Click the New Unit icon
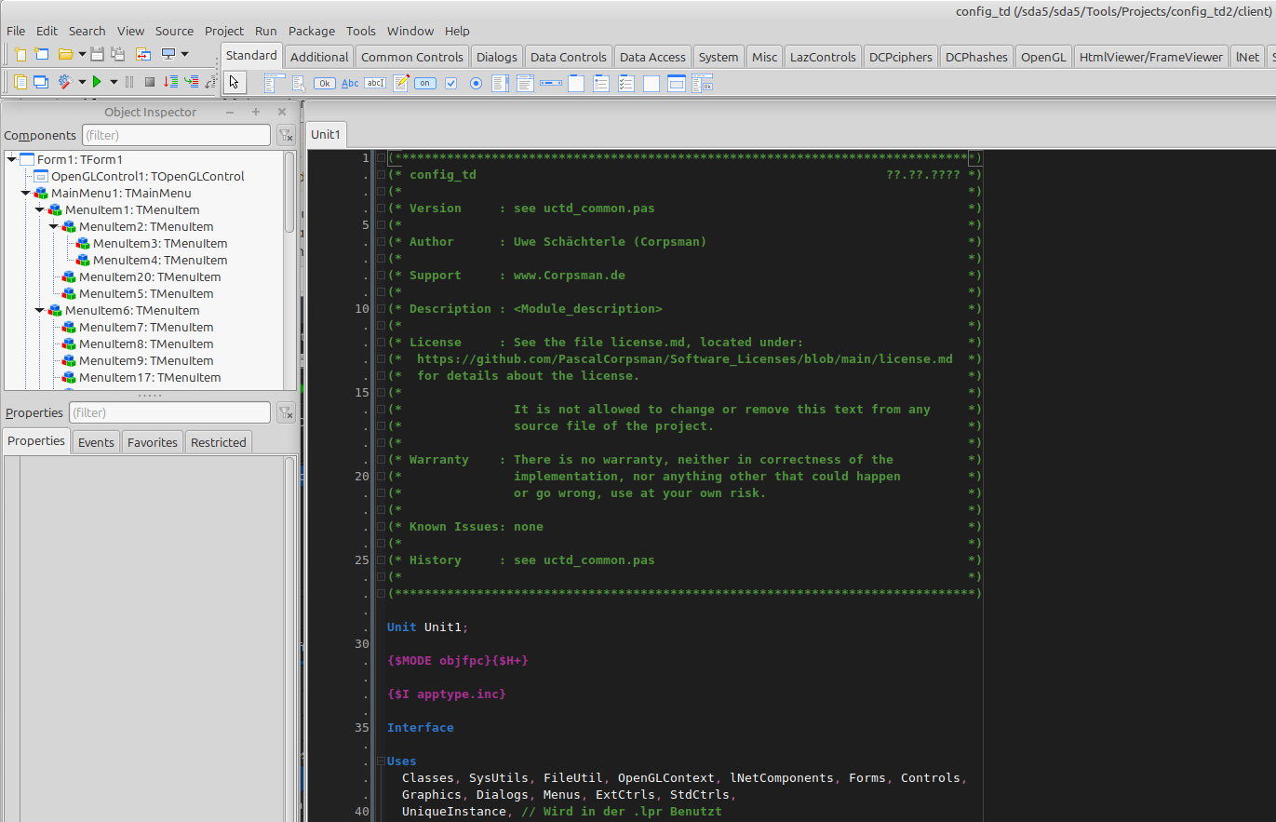The width and height of the screenshot is (1276, 822). point(20,55)
